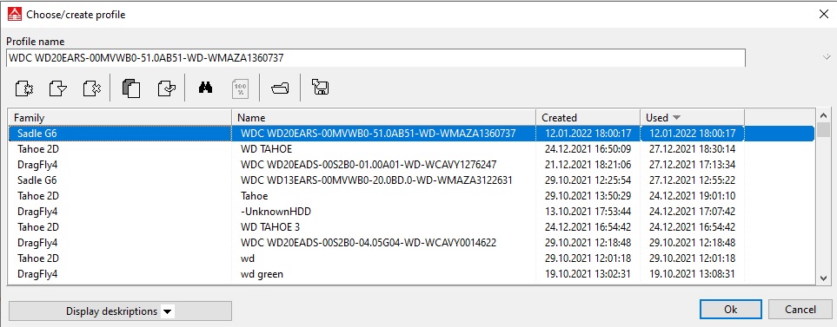Close the Choose/create profile dialog
This screenshot has height=327, width=837.
click(824, 15)
